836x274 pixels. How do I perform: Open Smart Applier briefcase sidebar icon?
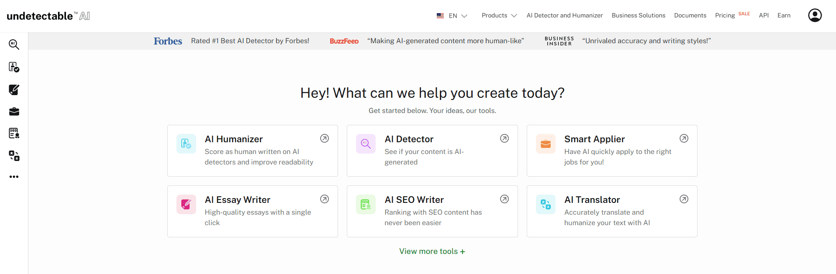coord(14,111)
